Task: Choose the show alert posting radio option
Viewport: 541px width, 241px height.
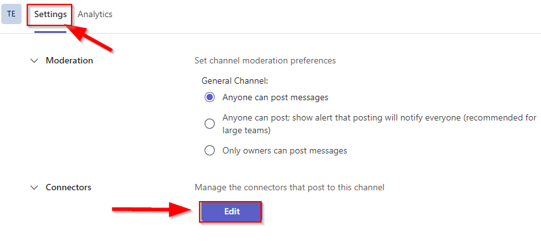Action: pos(210,124)
